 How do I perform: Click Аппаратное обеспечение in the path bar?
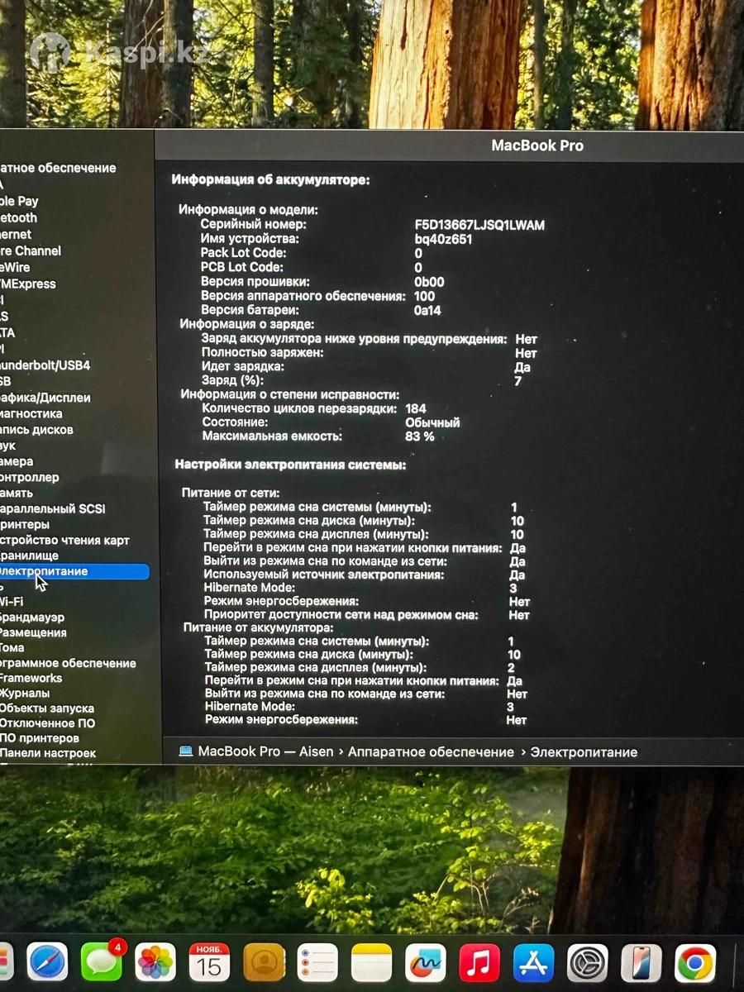point(431,751)
